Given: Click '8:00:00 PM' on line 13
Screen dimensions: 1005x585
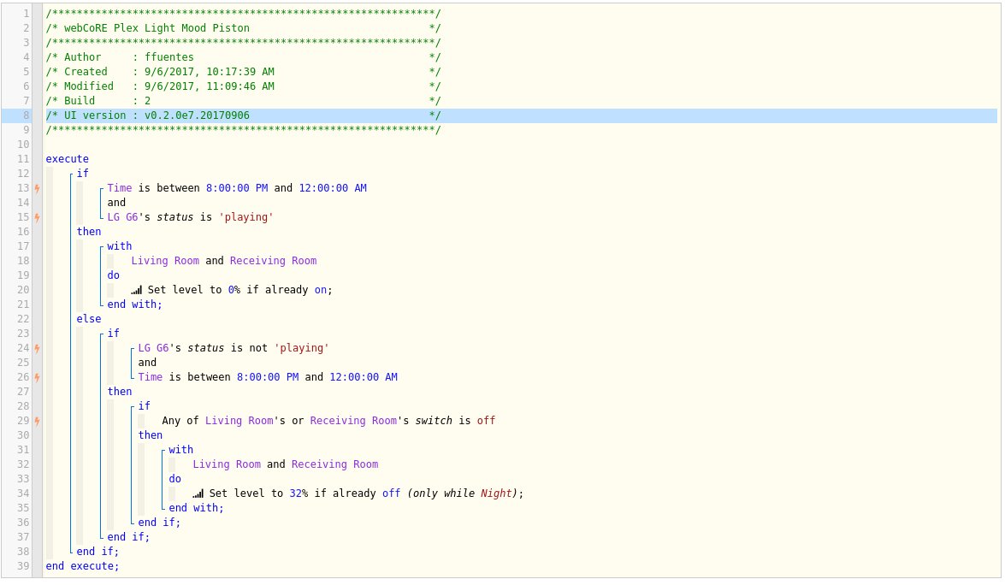Looking at the screenshot, I should [x=237, y=188].
